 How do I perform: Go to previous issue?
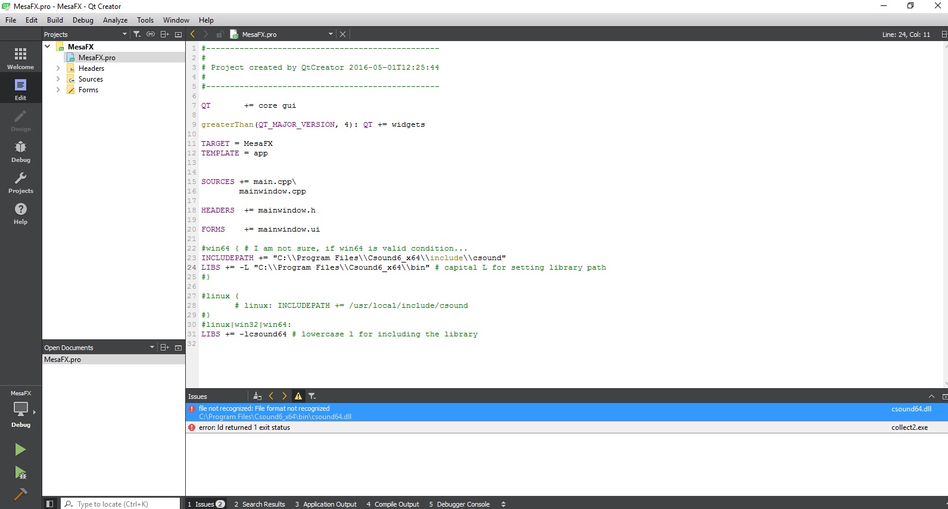click(x=271, y=396)
